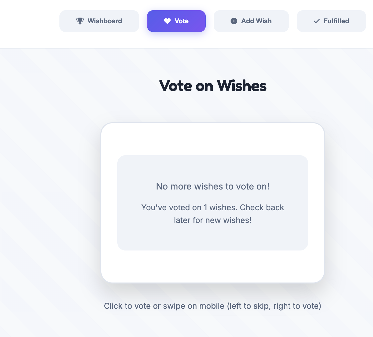
Task: Click the Add Wish label text
Action: point(256,21)
